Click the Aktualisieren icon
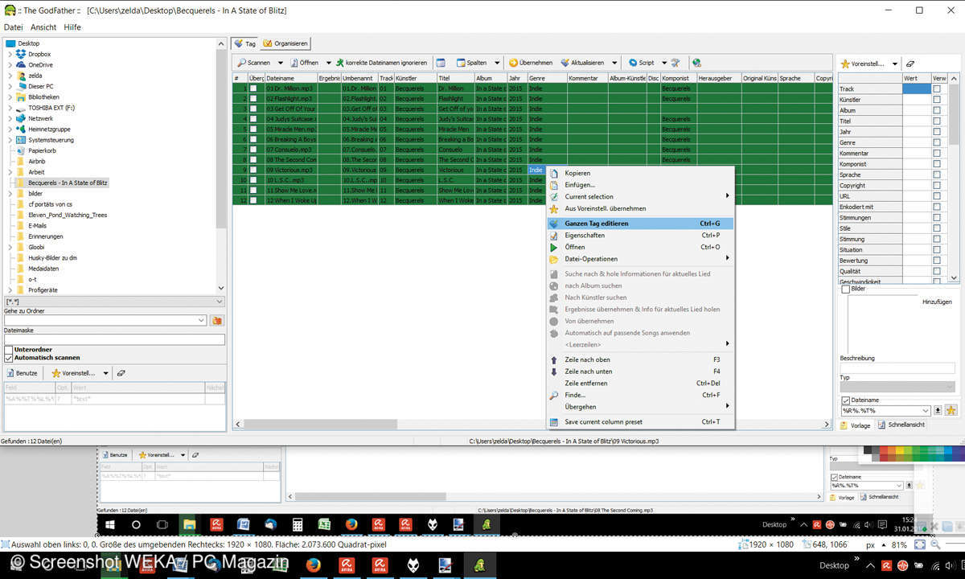The height and width of the screenshot is (579, 965). tap(565, 63)
